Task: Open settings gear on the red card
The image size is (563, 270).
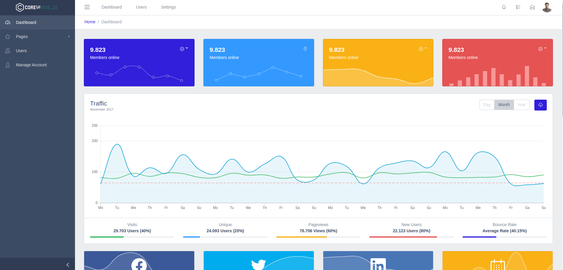Action: pos(542,49)
